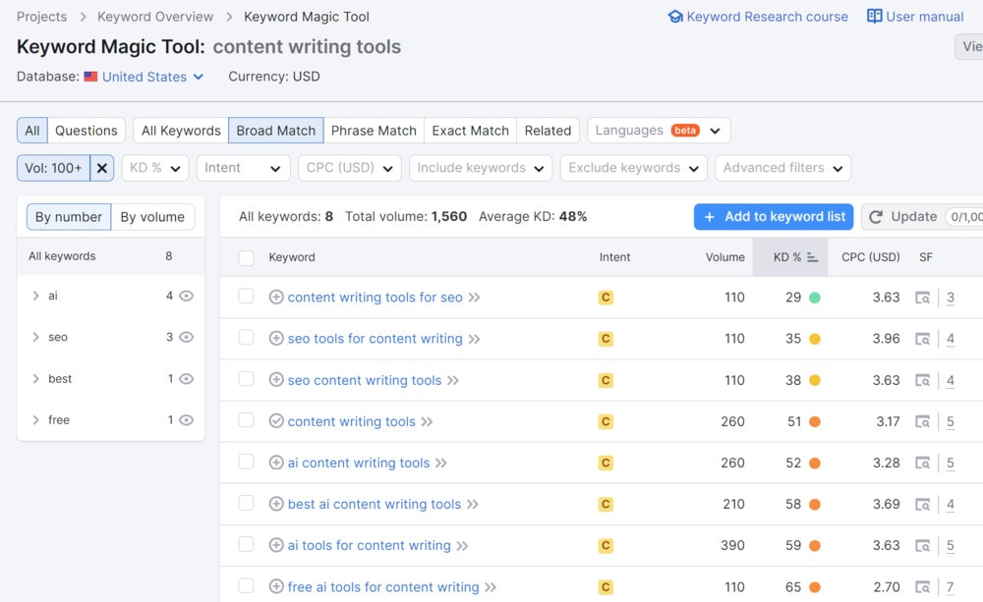Click the orange KD dot for KD 65

point(814,587)
